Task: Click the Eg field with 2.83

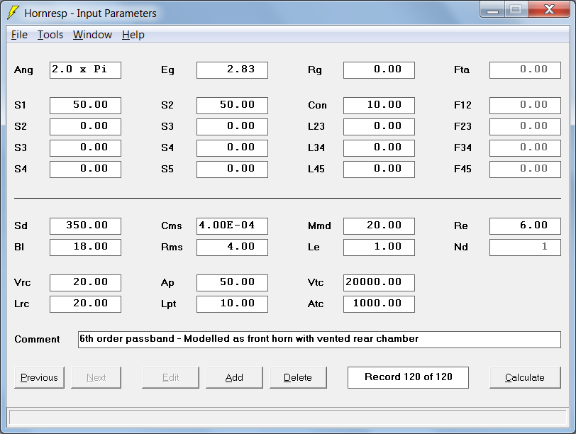Action: tap(232, 70)
